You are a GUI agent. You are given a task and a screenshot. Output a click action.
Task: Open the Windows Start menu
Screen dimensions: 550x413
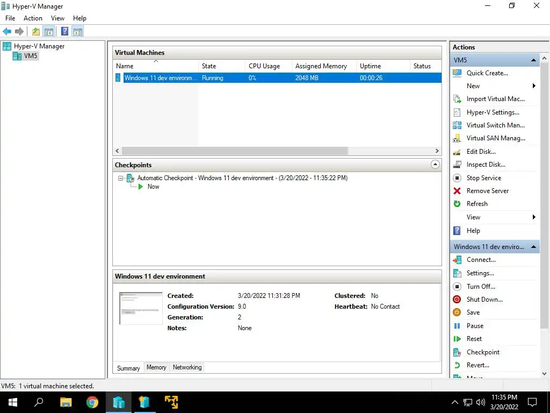coord(13,402)
